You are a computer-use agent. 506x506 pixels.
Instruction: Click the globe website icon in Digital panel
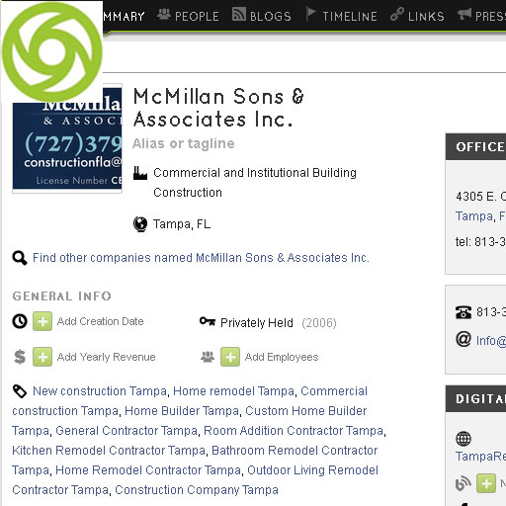[464, 439]
